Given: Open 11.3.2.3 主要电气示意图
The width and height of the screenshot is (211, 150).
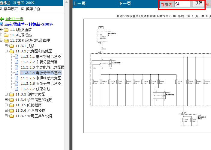Looking at the screenshot, I should coord(42,67).
